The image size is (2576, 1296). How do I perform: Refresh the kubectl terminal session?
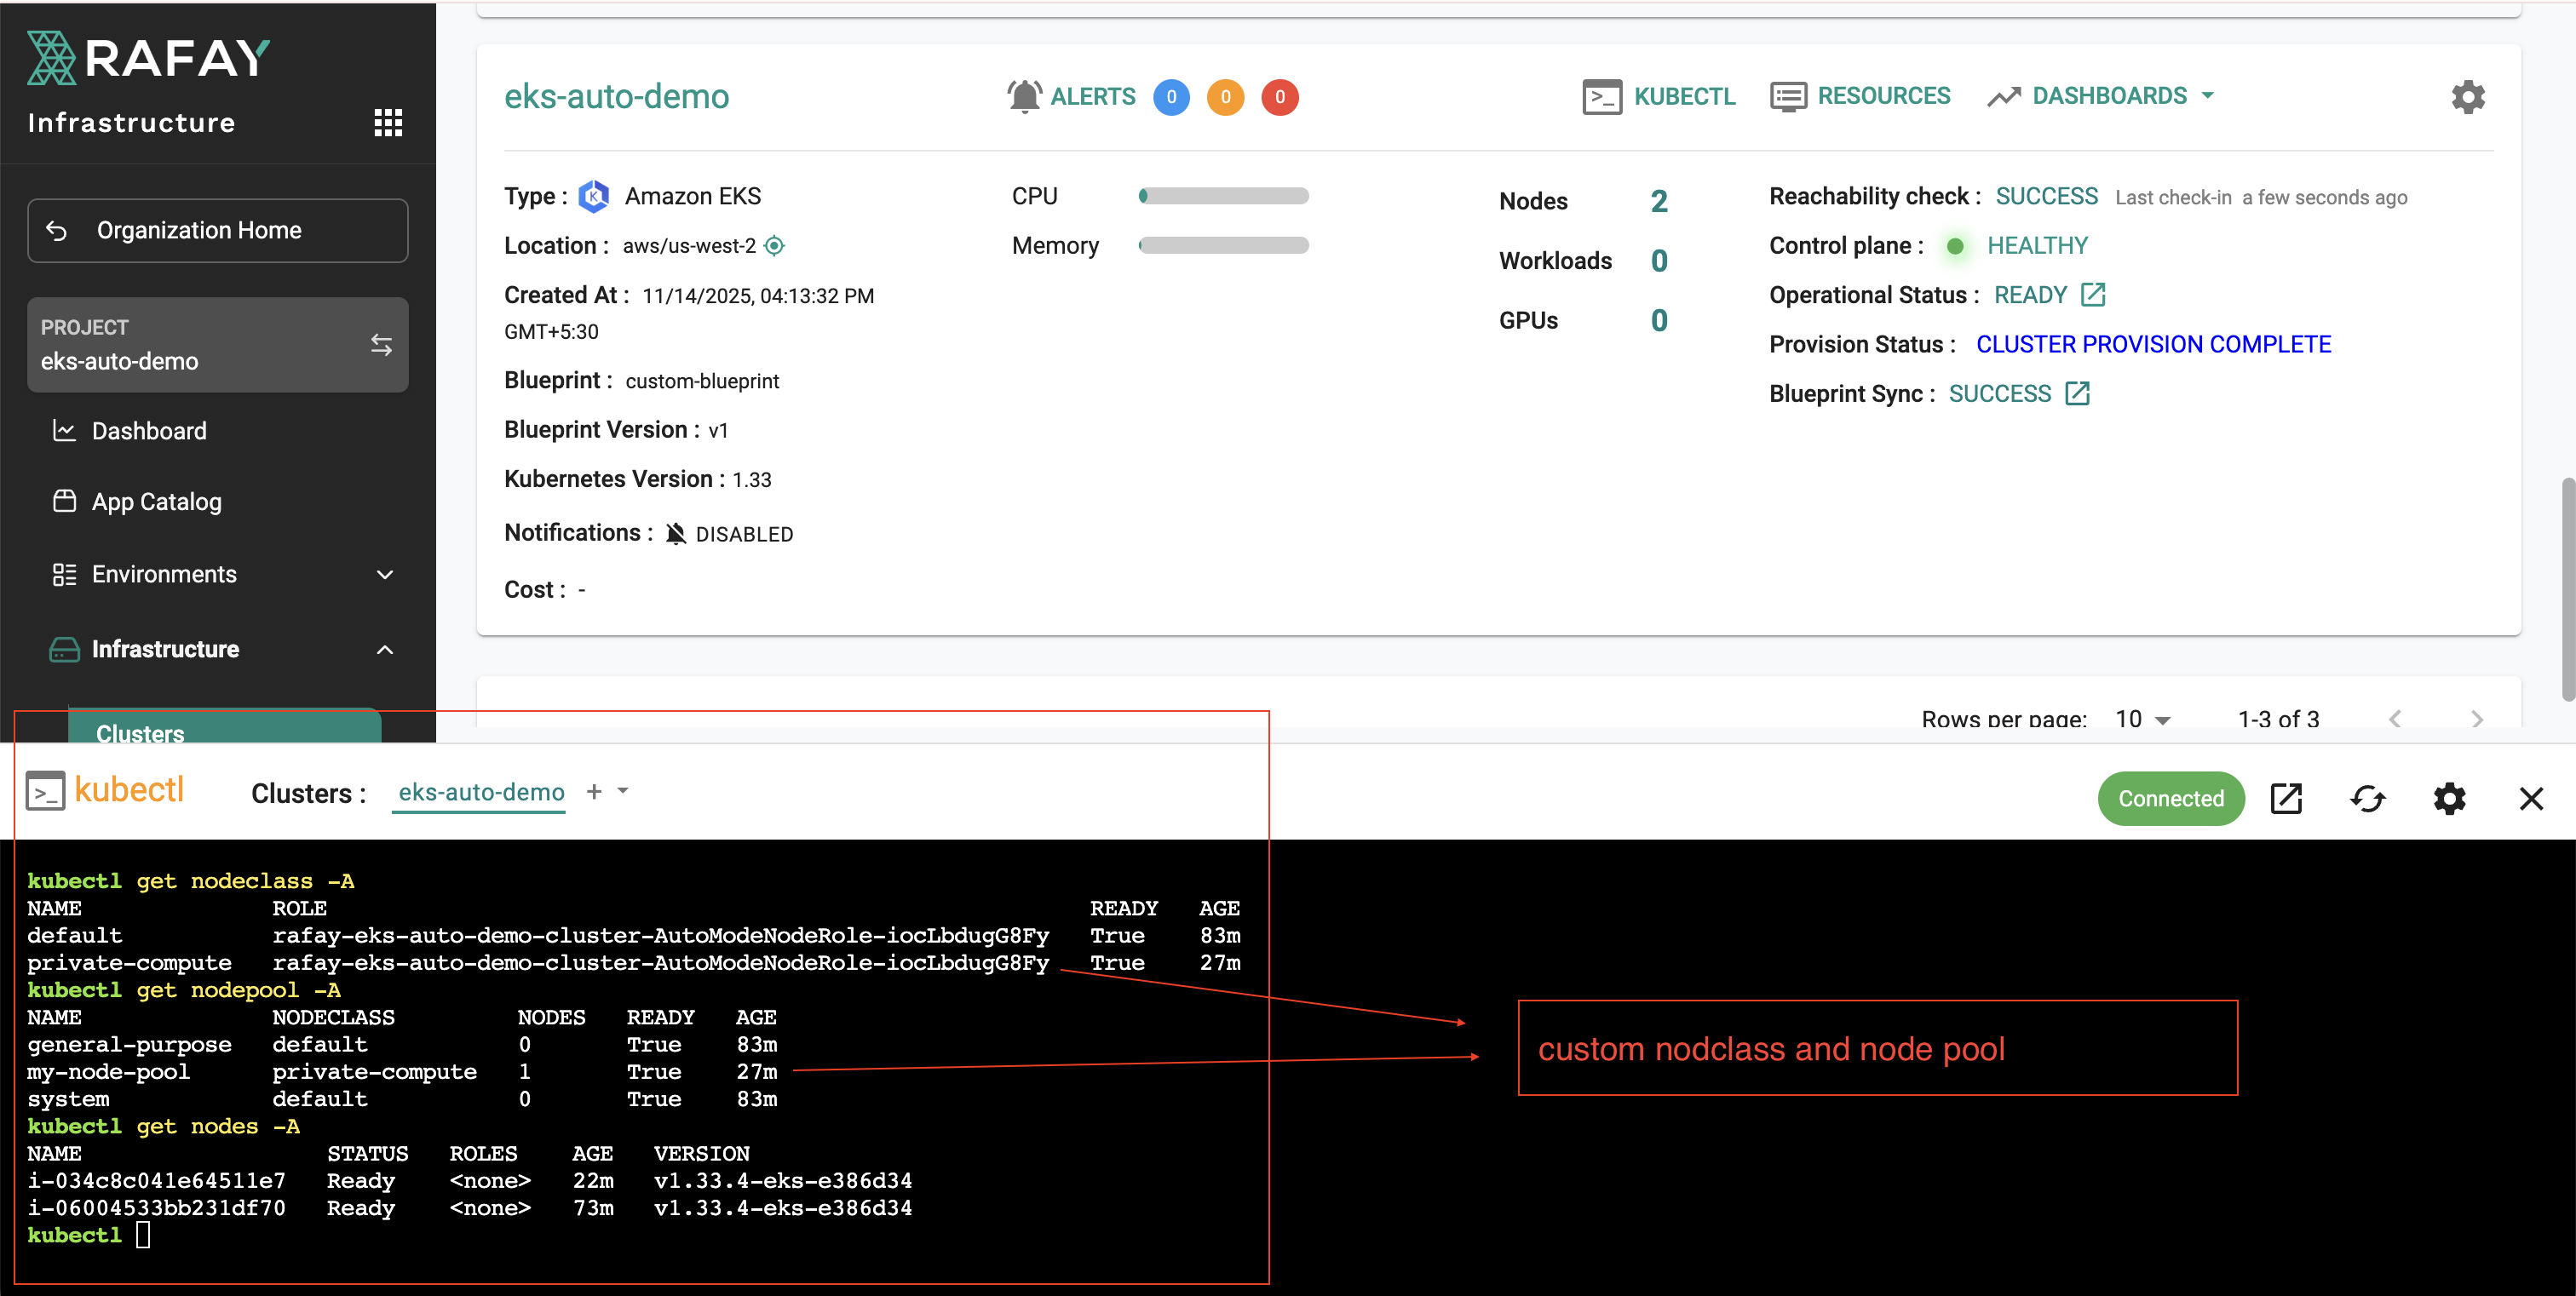(2368, 799)
